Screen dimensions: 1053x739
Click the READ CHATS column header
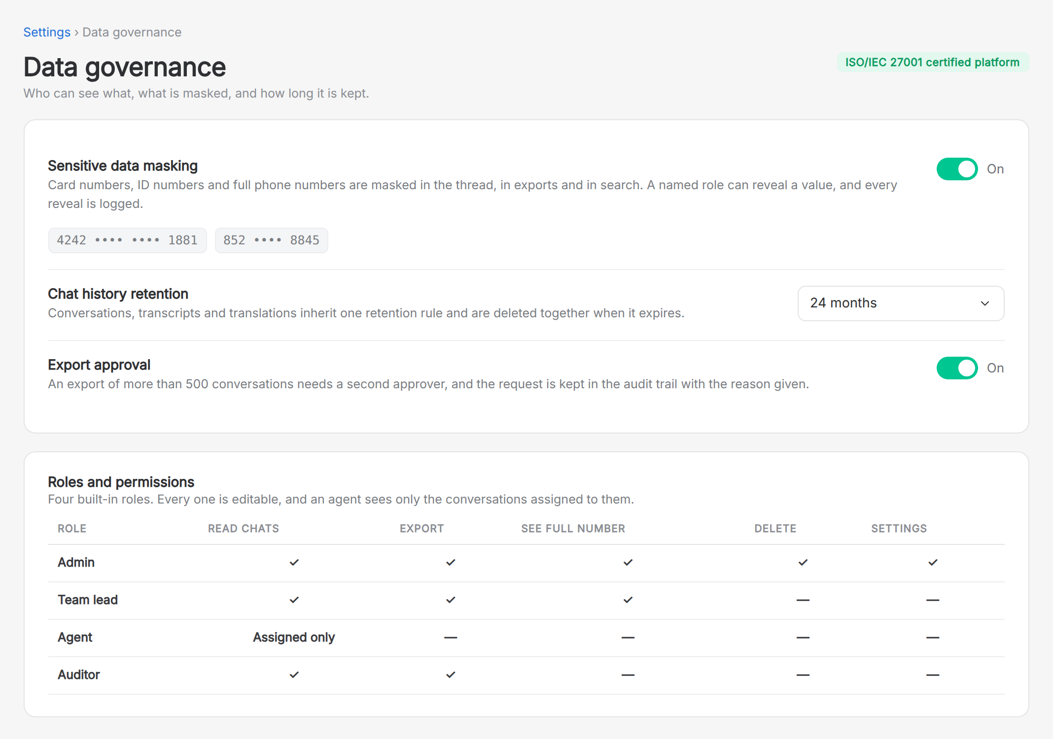tap(244, 529)
